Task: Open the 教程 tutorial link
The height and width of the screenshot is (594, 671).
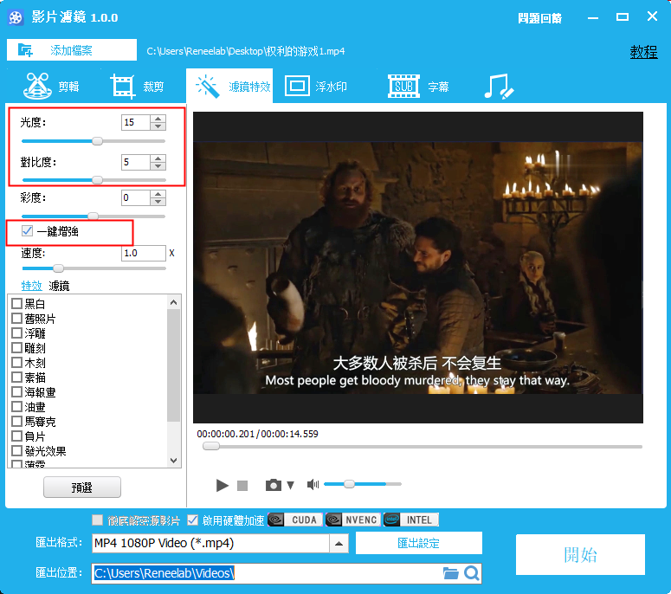Action: tap(643, 52)
